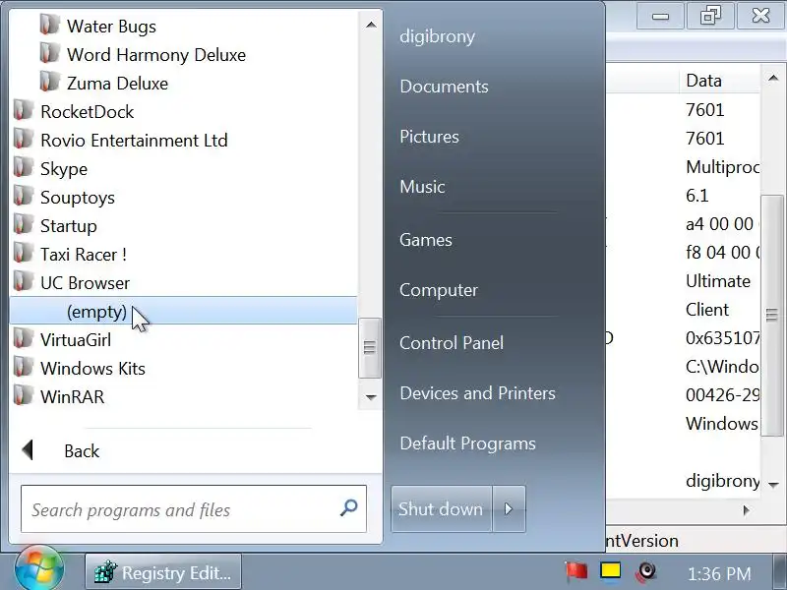This screenshot has height=590, width=787.
Task: Click the red Action Center flag tray icon
Action: (575, 571)
